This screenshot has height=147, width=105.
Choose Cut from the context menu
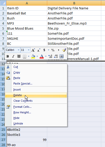[x=36, y=67]
